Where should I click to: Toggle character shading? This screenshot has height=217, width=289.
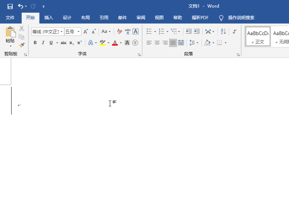click(x=127, y=43)
